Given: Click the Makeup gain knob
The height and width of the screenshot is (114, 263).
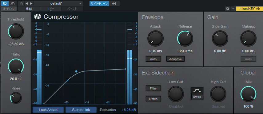Looking at the screenshot, I should (x=249, y=38).
